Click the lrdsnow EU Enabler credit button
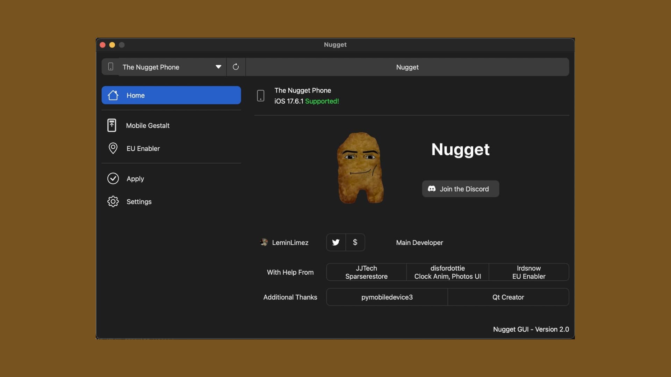The width and height of the screenshot is (671, 377). [528, 272]
